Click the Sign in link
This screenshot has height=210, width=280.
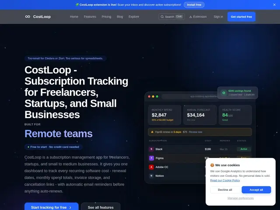click(218, 17)
